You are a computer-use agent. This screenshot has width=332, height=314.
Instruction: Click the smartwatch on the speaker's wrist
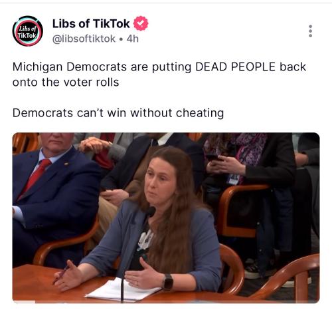[x=168, y=282]
